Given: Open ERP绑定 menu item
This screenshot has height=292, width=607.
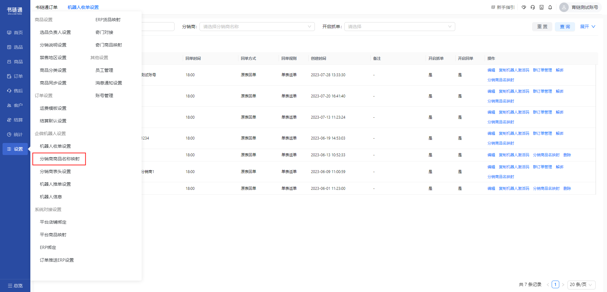Looking at the screenshot, I should (48, 247).
